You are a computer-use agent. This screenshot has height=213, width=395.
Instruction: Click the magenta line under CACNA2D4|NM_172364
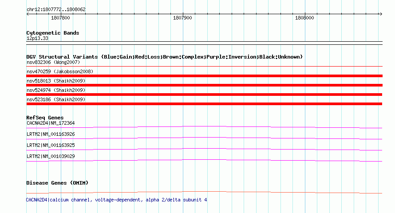click(204, 127)
